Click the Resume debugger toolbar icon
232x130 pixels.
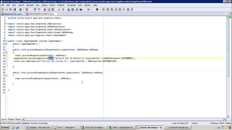[x=103, y=9]
